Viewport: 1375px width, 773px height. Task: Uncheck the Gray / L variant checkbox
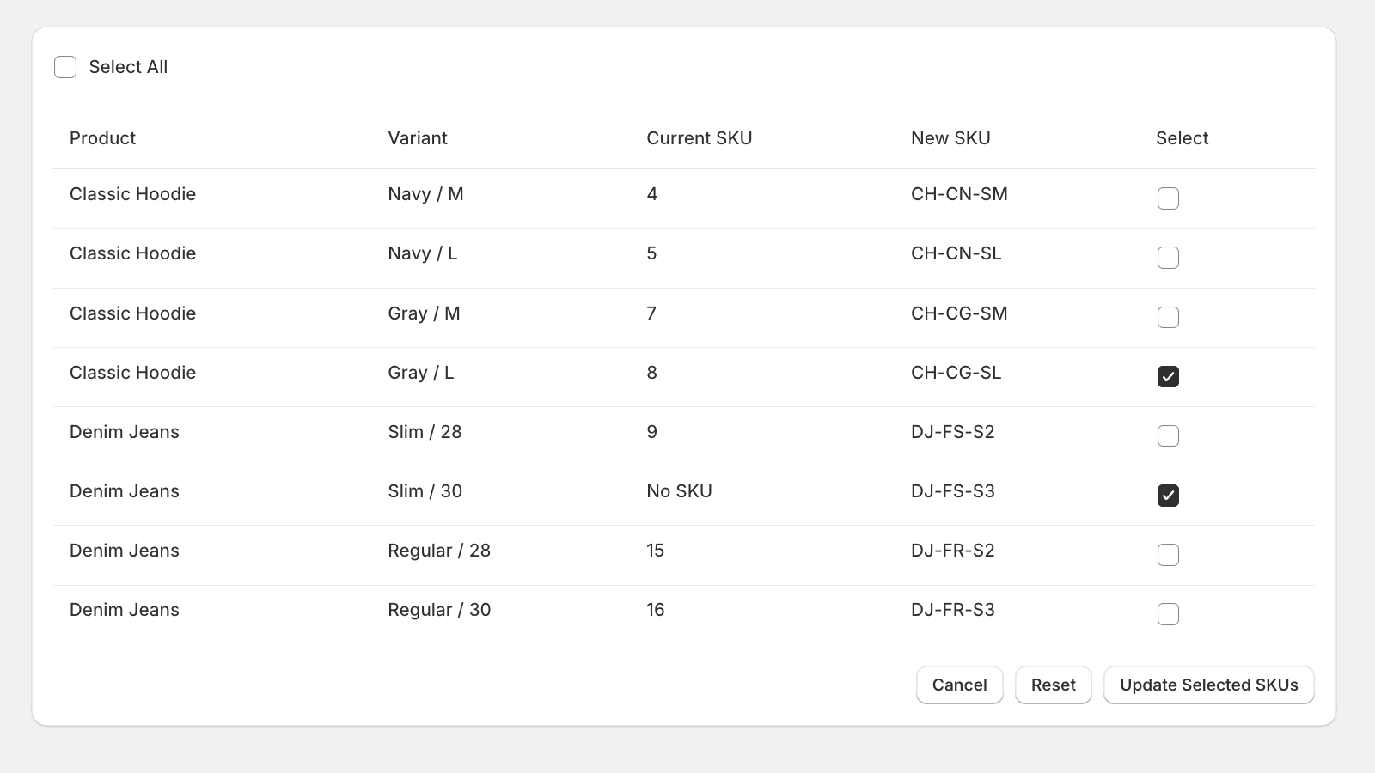(1168, 376)
